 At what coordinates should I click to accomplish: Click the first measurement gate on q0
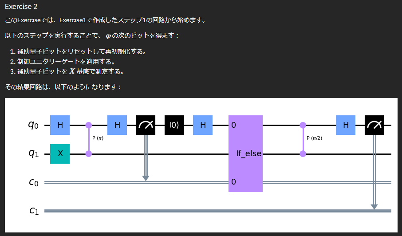[146, 125]
